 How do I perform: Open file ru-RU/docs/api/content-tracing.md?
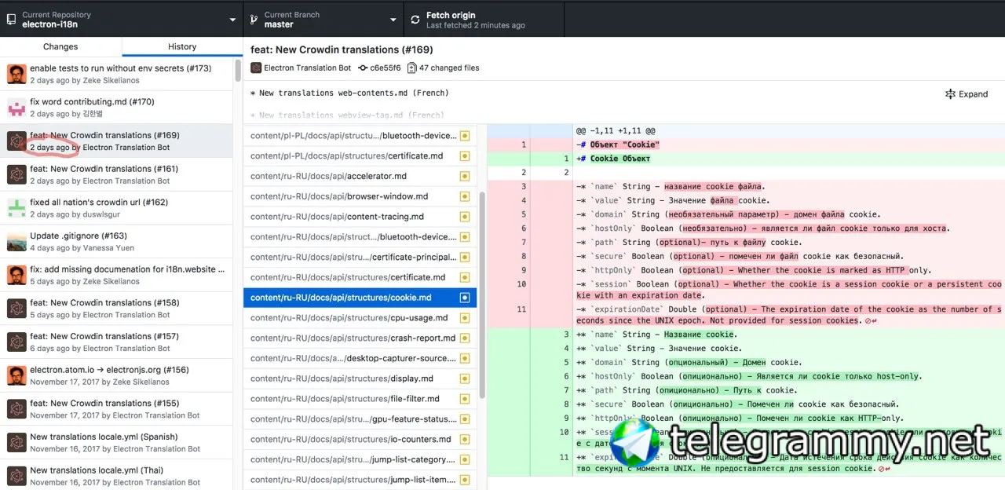[x=360, y=217]
